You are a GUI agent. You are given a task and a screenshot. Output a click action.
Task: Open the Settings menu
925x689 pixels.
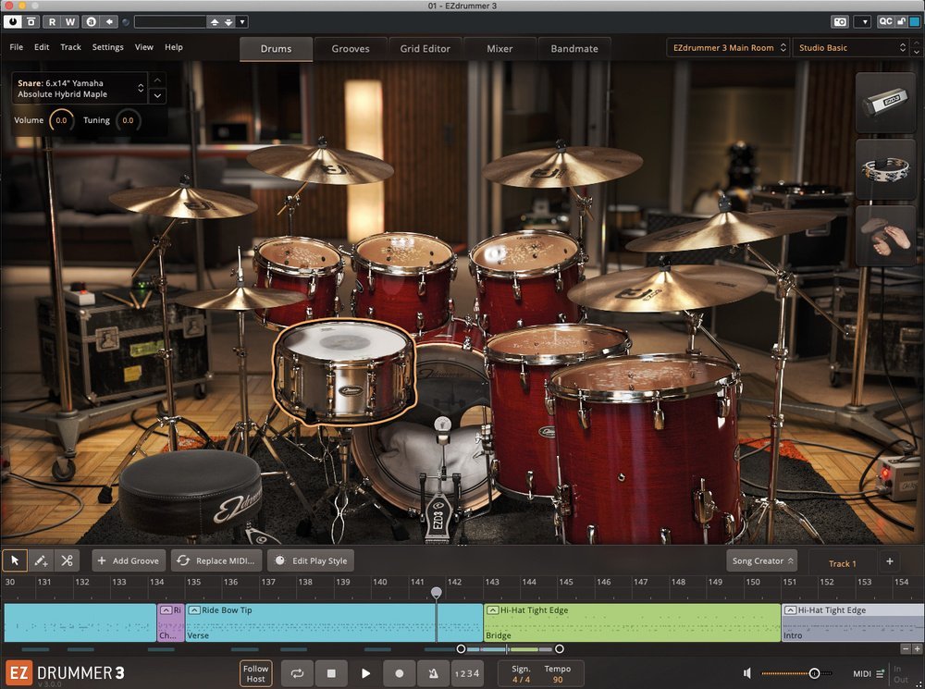click(x=107, y=47)
